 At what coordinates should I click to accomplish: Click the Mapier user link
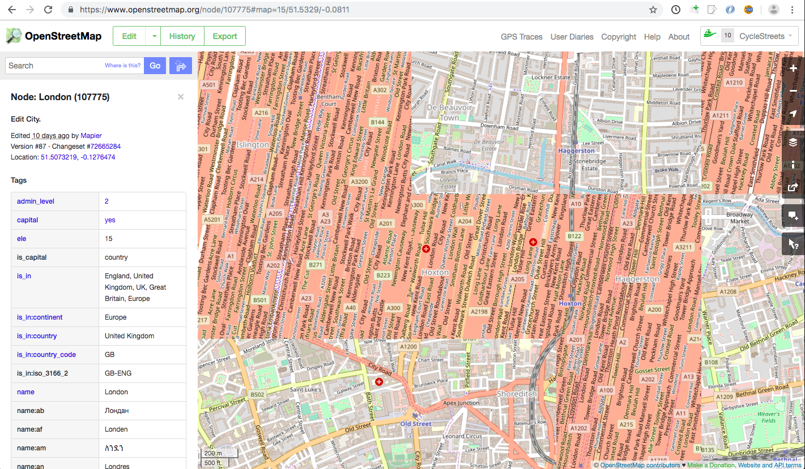[91, 135]
